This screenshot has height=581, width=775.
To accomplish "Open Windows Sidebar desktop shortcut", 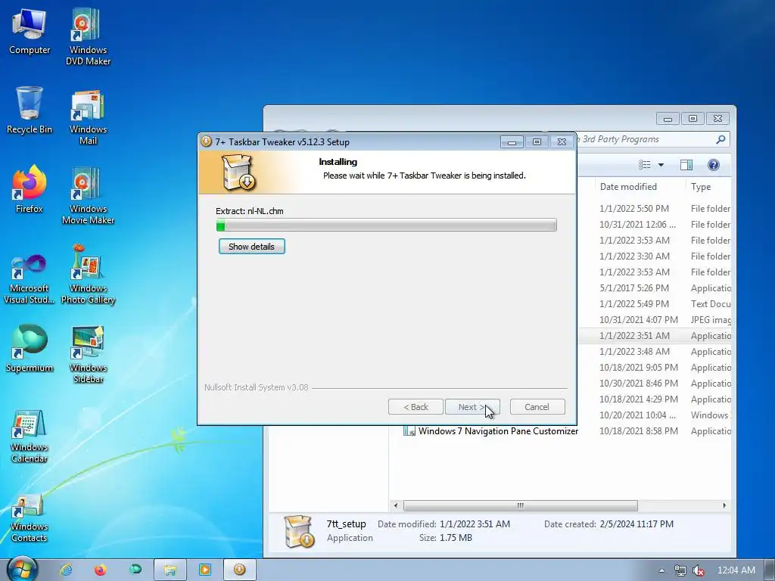I will pyautogui.click(x=88, y=354).
